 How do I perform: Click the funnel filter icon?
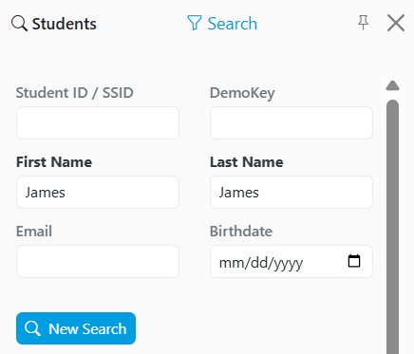(195, 23)
